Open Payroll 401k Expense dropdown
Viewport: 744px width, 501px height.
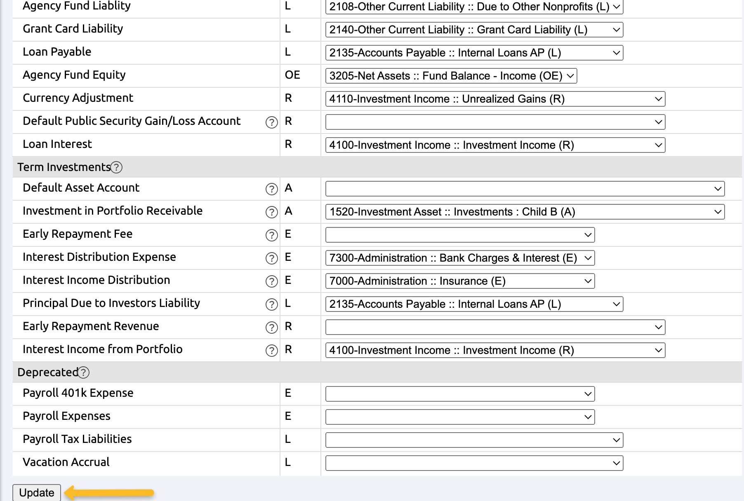(460, 394)
